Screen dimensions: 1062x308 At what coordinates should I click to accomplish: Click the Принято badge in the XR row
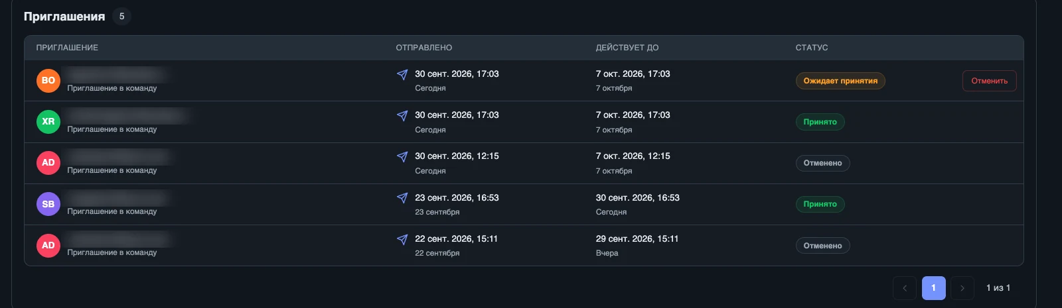pyautogui.click(x=820, y=122)
